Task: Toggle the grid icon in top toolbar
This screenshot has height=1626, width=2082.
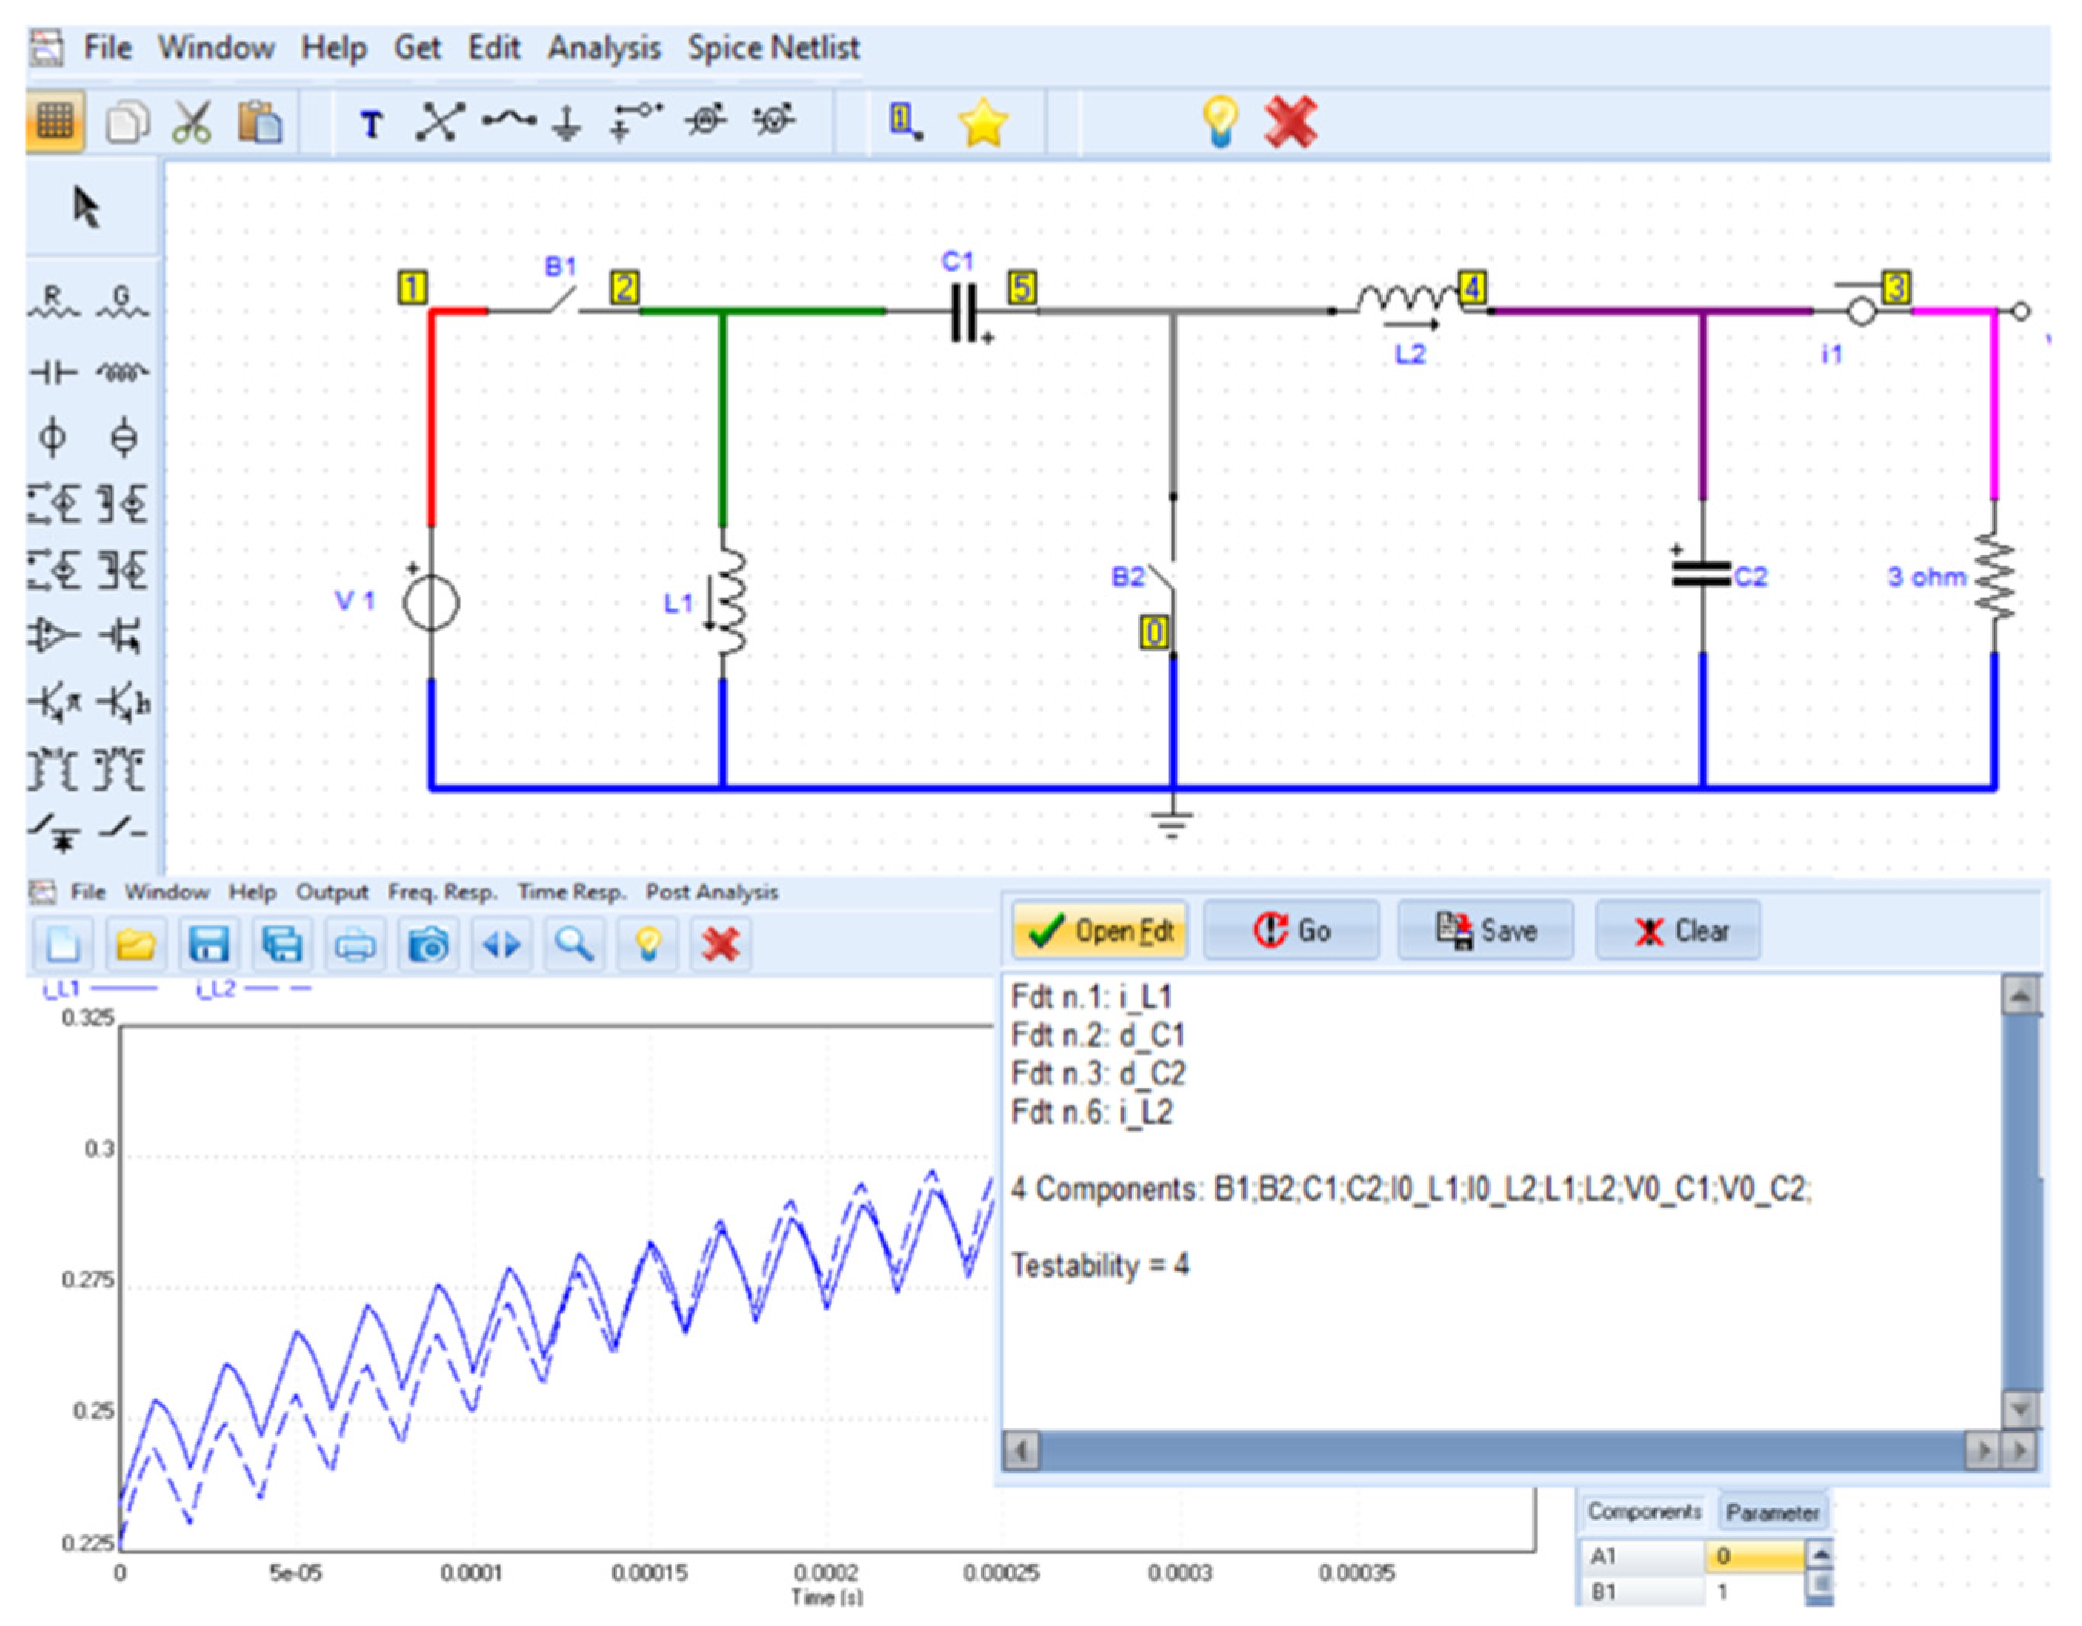Action: click(55, 122)
